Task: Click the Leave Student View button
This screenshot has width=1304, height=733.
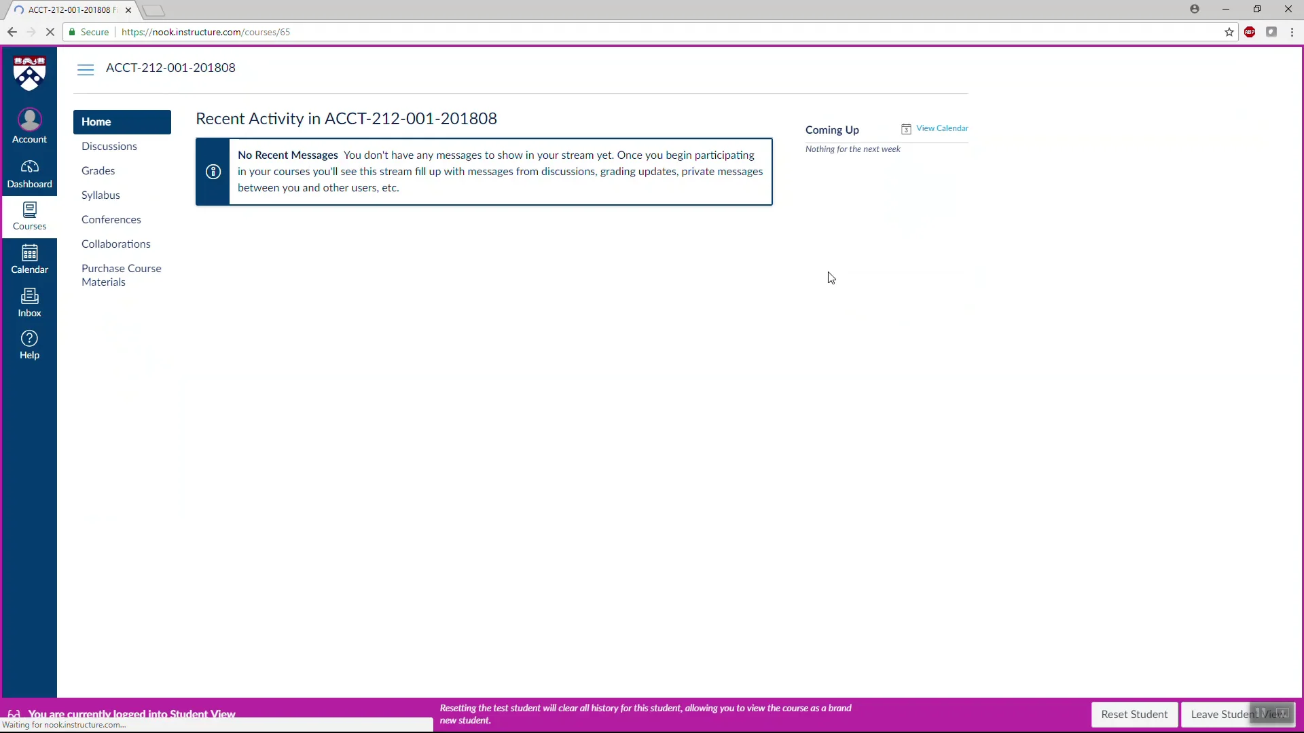Action: point(1237,713)
